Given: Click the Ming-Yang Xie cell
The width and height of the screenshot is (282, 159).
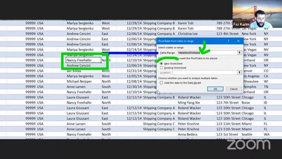Looking at the screenshot, I should [189, 102].
